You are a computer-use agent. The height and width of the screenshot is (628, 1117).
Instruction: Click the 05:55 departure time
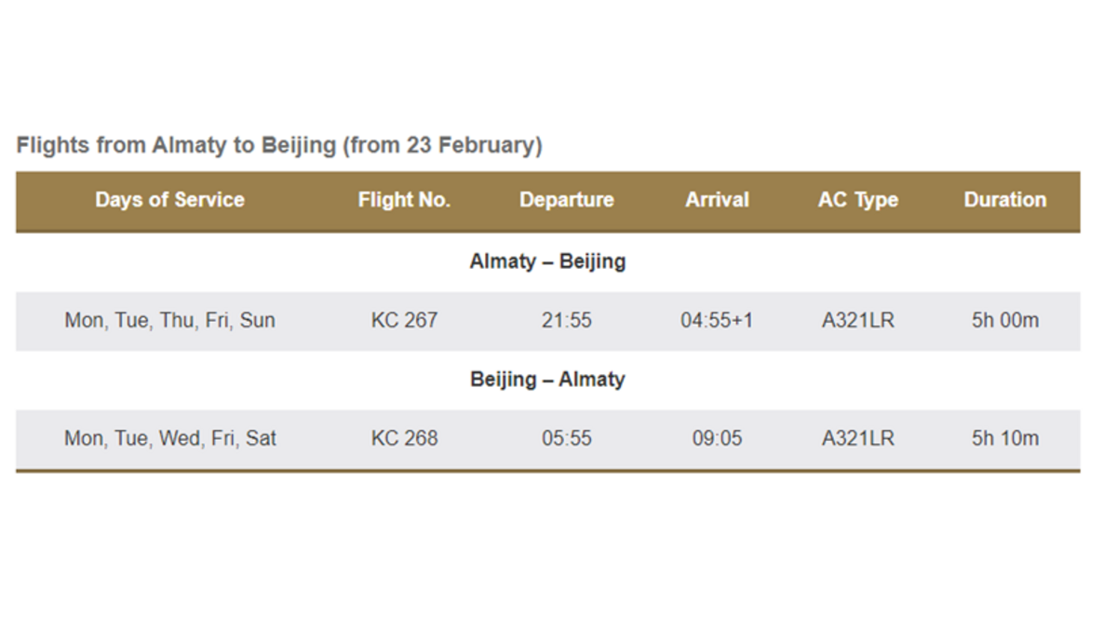[567, 438]
